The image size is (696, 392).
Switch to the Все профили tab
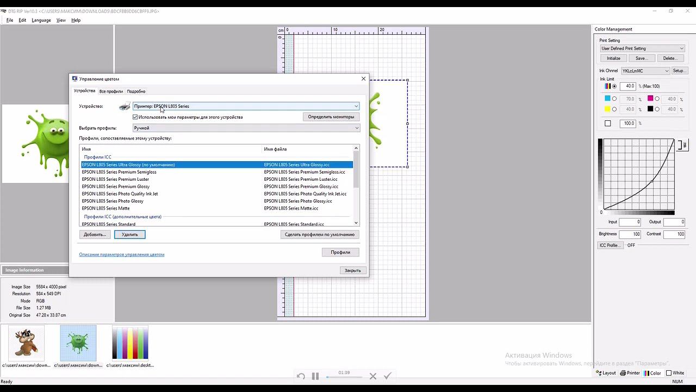pos(111,91)
